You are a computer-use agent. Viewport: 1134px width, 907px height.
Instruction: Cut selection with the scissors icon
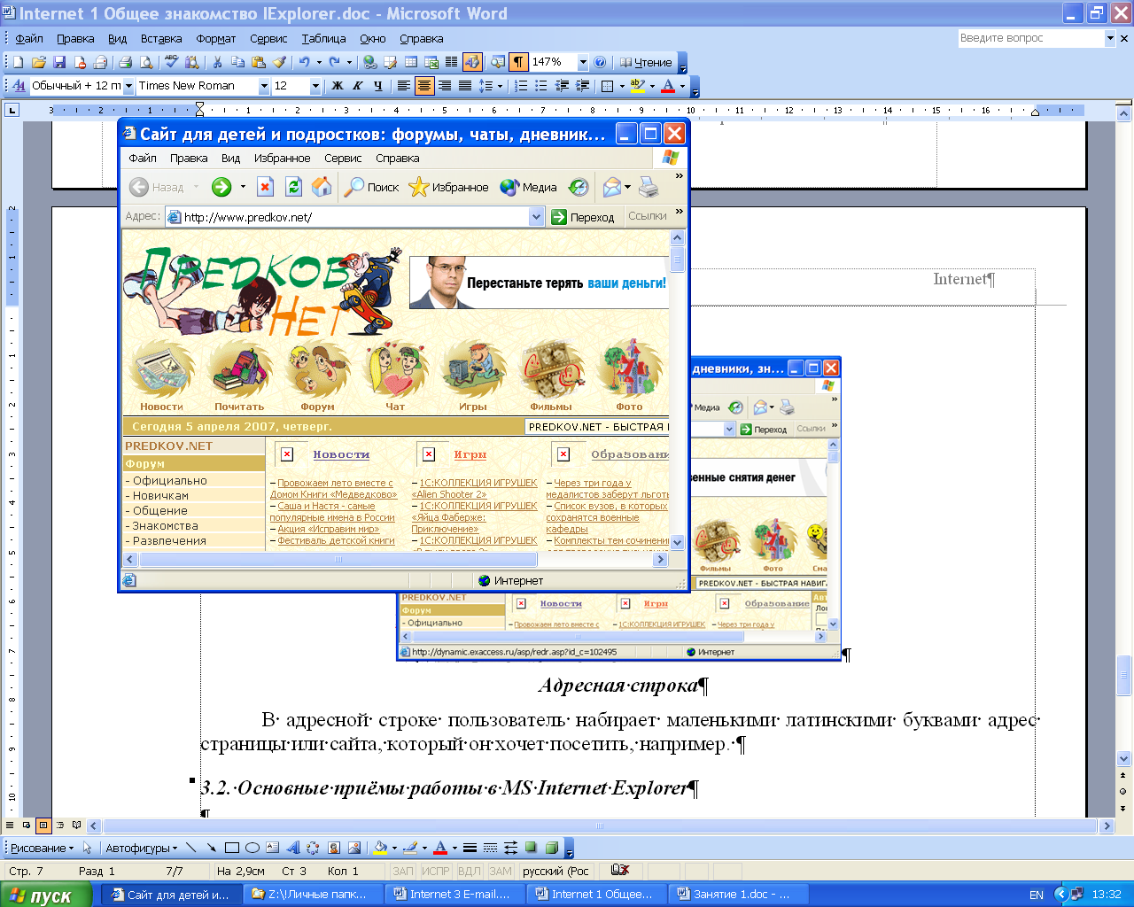click(217, 62)
